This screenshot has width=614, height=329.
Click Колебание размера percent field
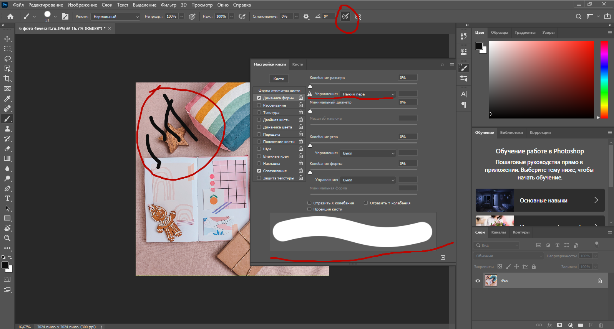(408, 77)
